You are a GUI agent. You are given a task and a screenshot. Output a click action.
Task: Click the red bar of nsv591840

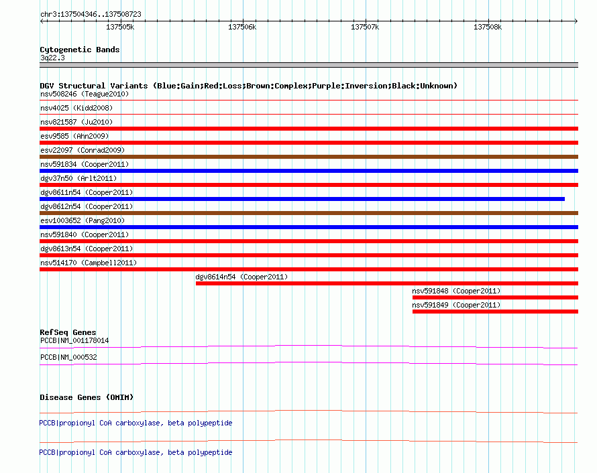(x=309, y=241)
